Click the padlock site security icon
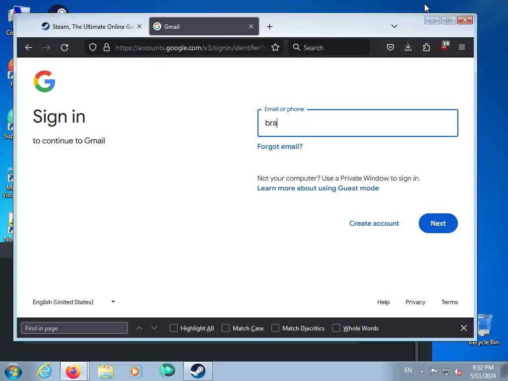The width and height of the screenshot is (508, 381). pyautogui.click(x=107, y=48)
